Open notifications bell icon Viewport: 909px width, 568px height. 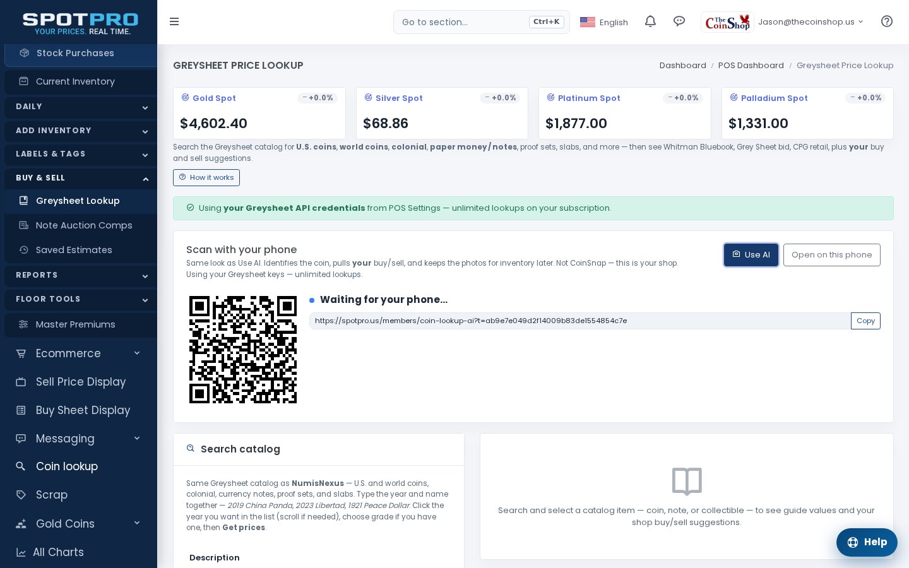(650, 21)
